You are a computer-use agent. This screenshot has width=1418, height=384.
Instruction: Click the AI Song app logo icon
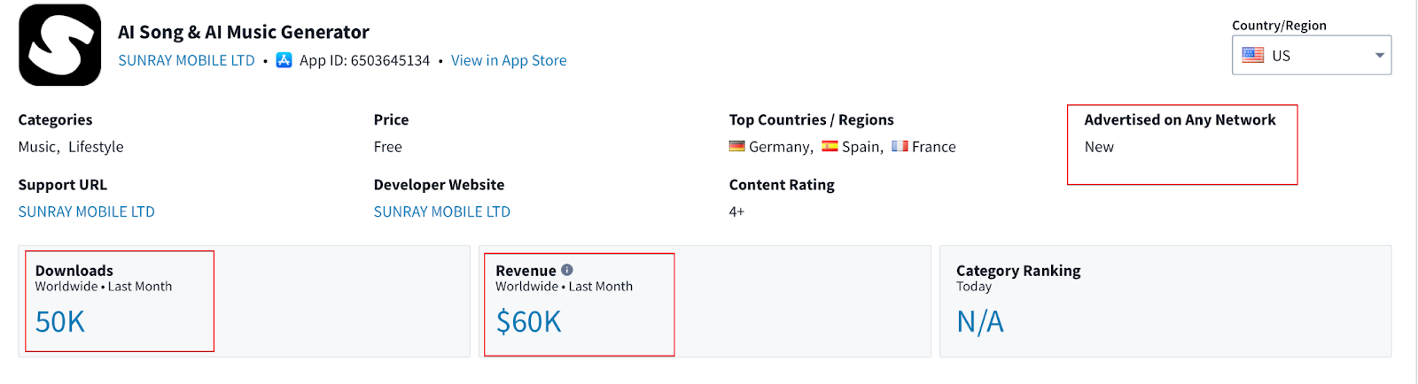(60, 45)
